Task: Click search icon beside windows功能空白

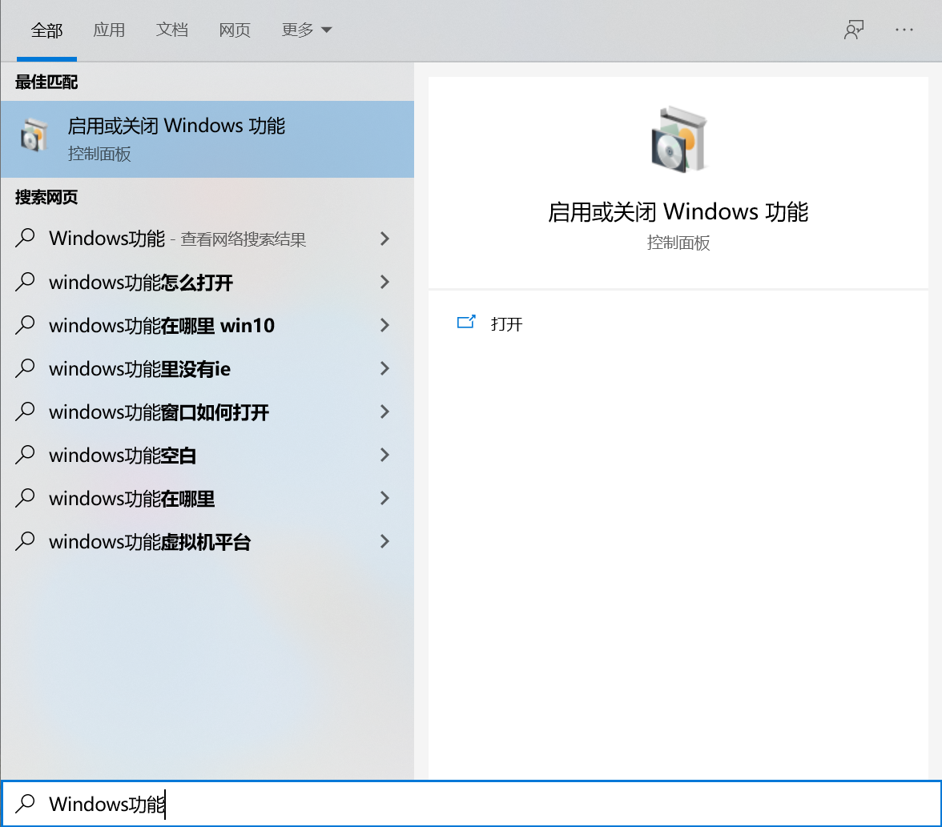Action: click(26, 455)
